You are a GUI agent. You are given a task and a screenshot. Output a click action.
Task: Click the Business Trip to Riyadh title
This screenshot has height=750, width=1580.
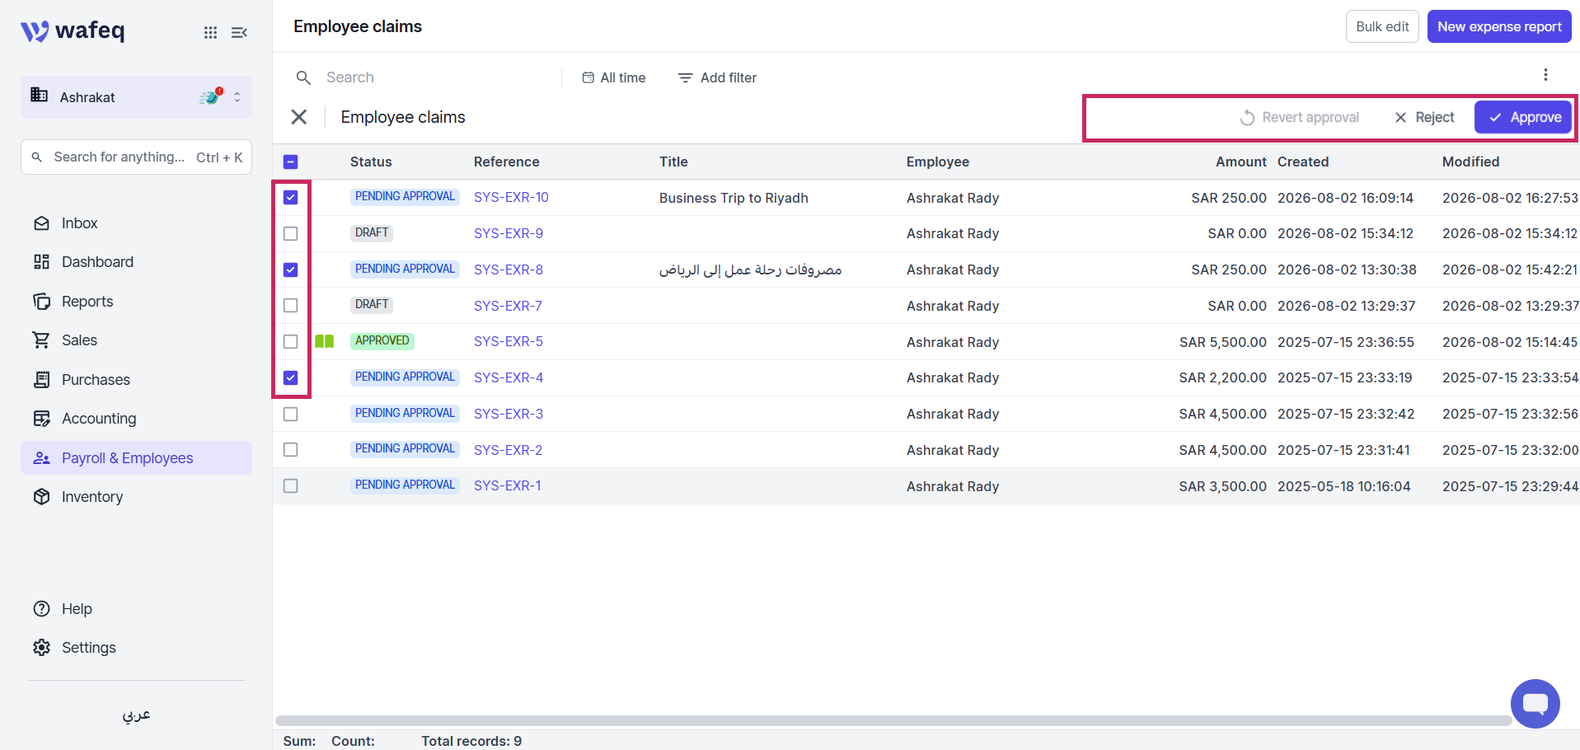click(x=734, y=198)
